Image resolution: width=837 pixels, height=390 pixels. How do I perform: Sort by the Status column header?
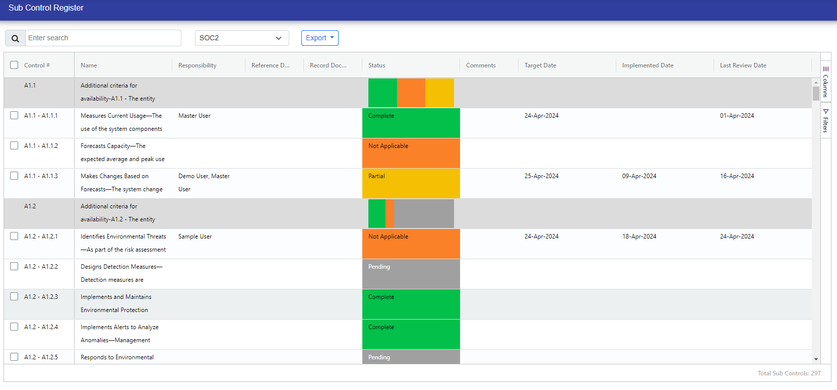377,65
